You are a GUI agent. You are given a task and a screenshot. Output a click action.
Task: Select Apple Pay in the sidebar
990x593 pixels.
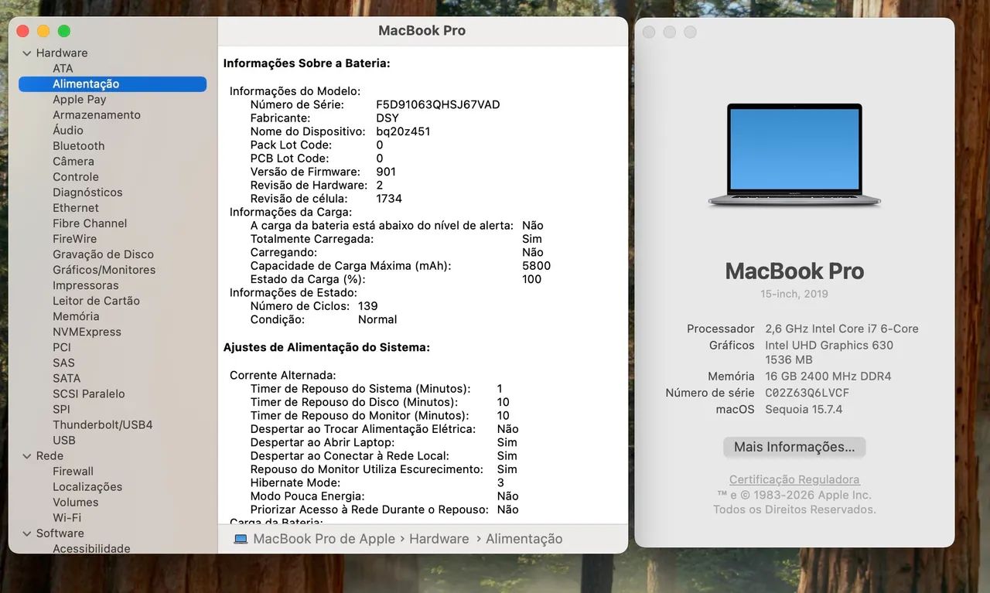pyautogui.click(x=80, y=99)
